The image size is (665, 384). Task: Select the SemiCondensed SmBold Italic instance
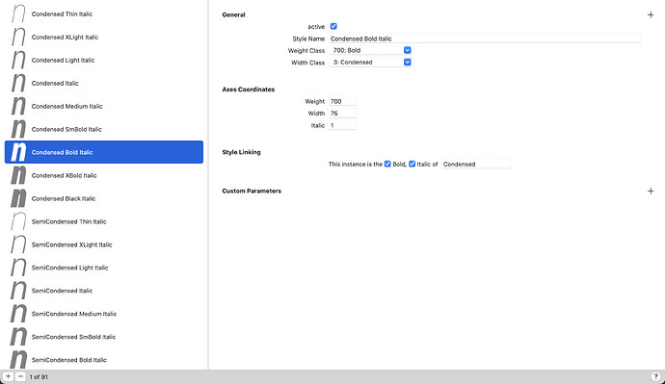tap(104, 337)
